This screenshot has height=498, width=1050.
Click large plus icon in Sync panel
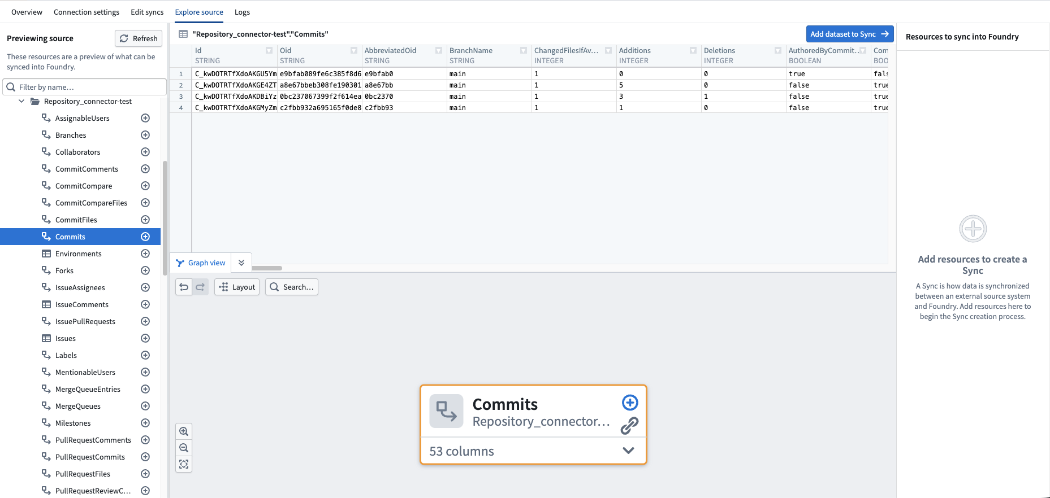[973, 229]
